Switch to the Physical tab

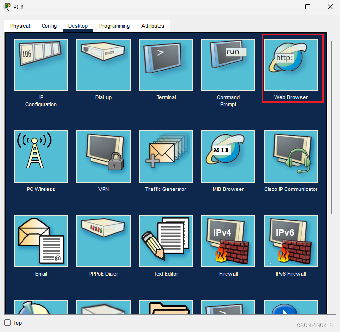click(x=20, y=26)
